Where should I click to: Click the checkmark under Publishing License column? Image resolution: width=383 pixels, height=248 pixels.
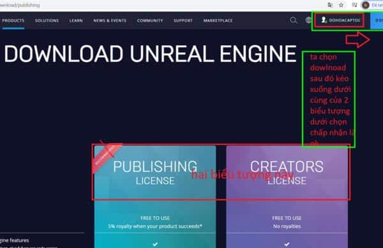155,244
